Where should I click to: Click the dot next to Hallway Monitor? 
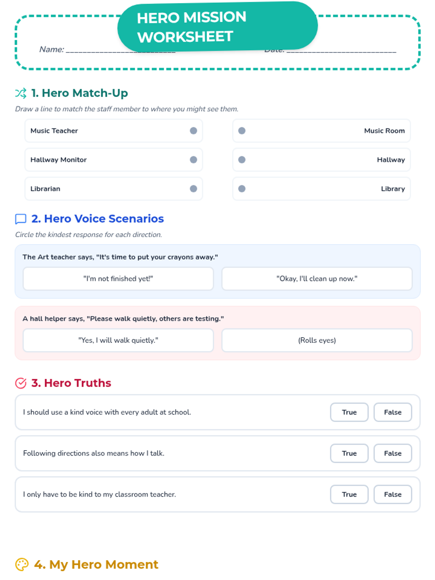194,160
